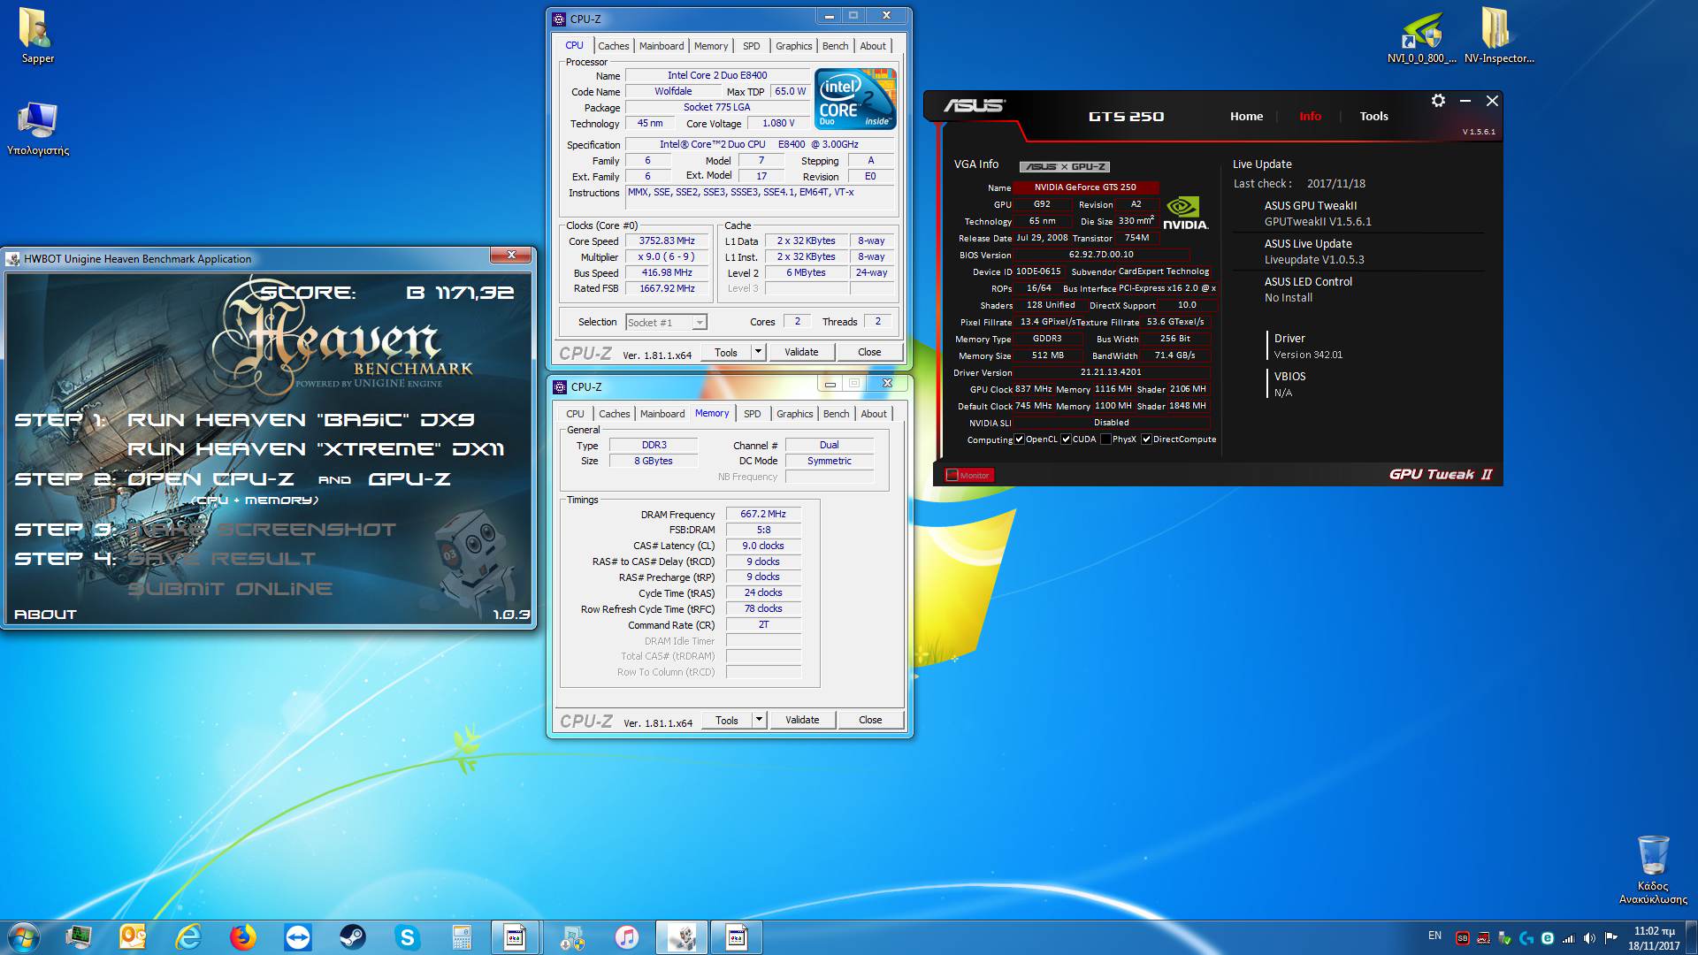
Task: Click Validate in top CPU-Z window
Action: tap(801, 352)
